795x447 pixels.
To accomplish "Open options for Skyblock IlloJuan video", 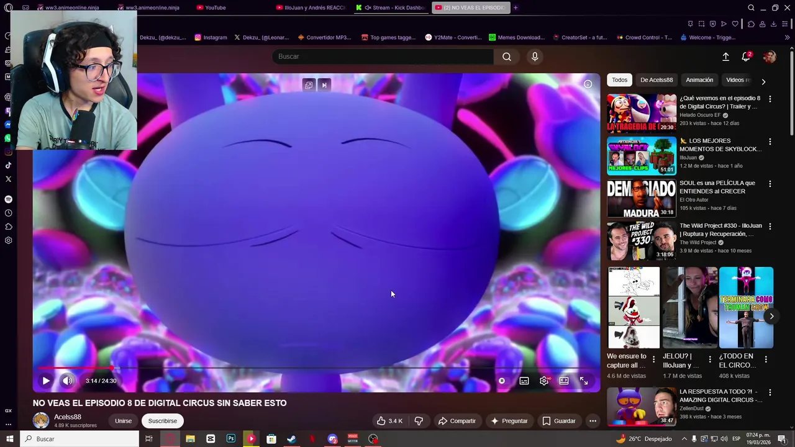I will pyautogui.click(x=770, y=142).
